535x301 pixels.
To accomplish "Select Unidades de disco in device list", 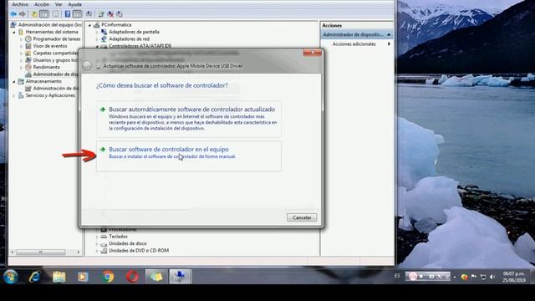I will (128, 243).
